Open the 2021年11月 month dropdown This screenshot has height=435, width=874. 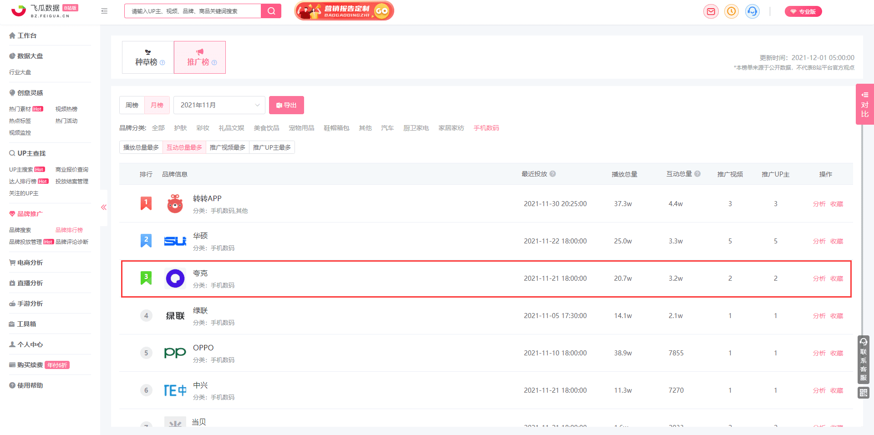tap(219, 105)
